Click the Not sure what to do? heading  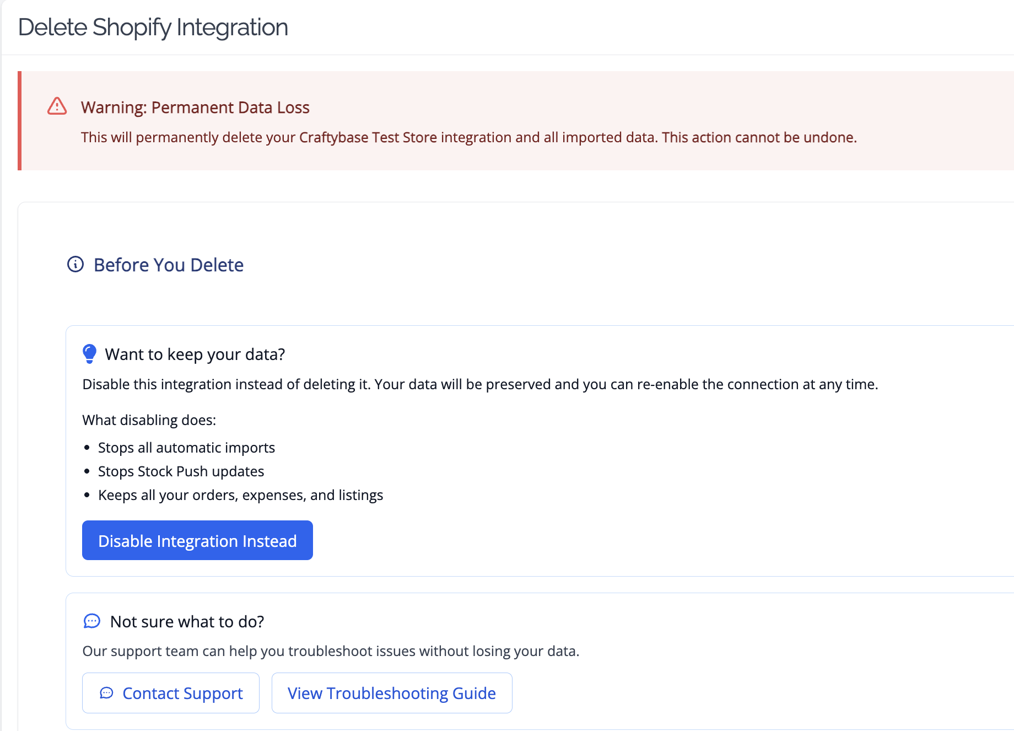tap(187, 622)
